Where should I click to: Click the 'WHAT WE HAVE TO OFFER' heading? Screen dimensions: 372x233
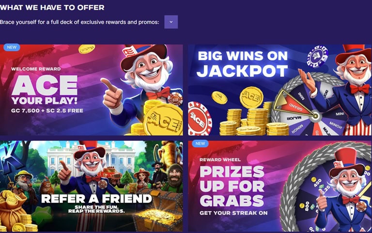pyautogui.click(x=52, y=7)
